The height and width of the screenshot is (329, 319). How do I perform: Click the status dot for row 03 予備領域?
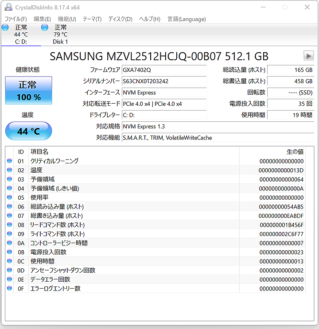pos(9,179)
